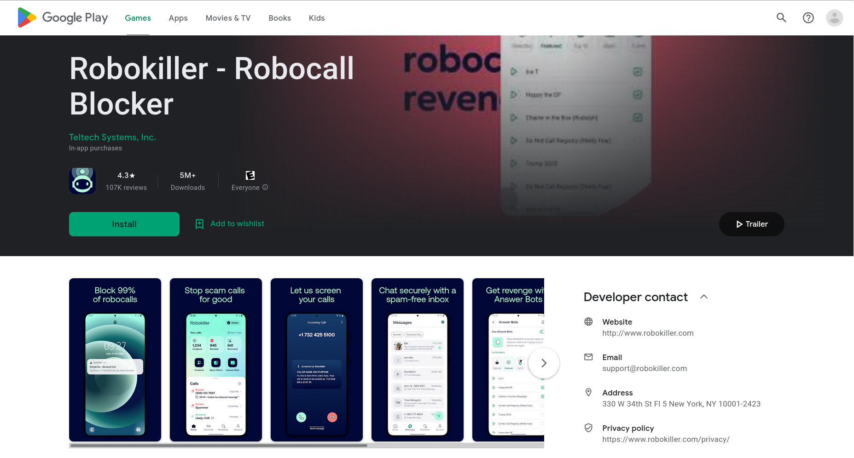Open Teltech Systems, Inc. developer page
This screenshot has height=458, width=854.
click(112, 137)
